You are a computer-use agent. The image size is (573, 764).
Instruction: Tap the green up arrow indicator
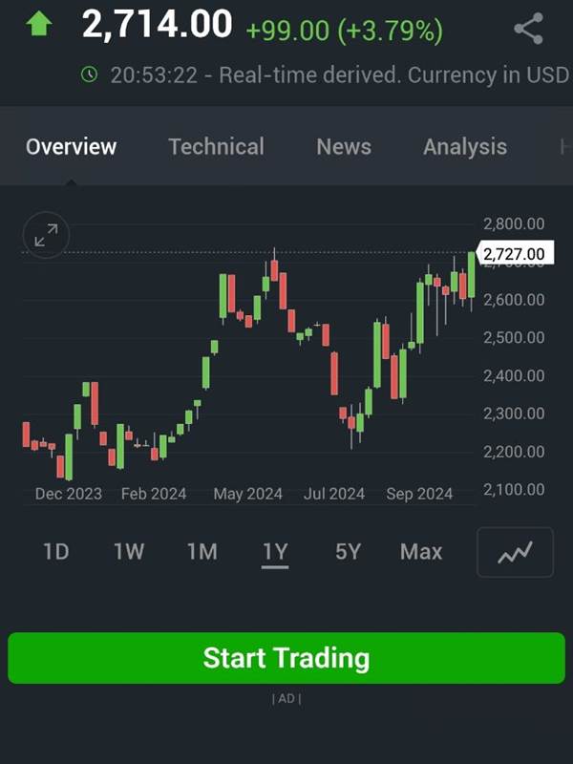click(x=39, y=25)
